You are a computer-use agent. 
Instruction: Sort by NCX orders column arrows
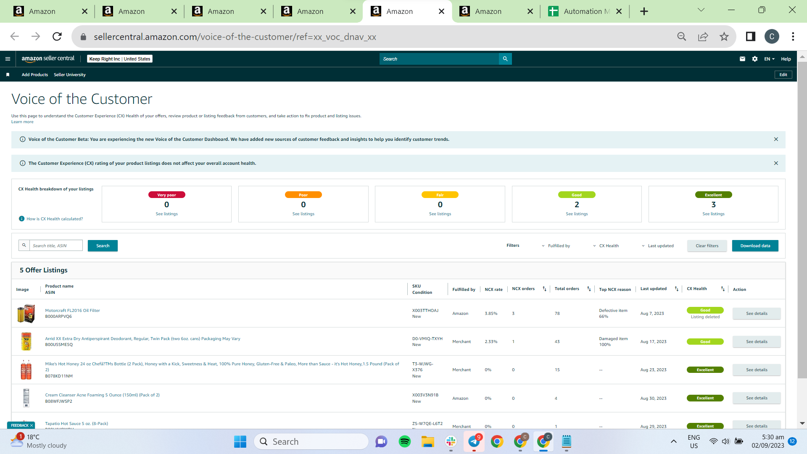pyautogui.click(x=544, y=289)
